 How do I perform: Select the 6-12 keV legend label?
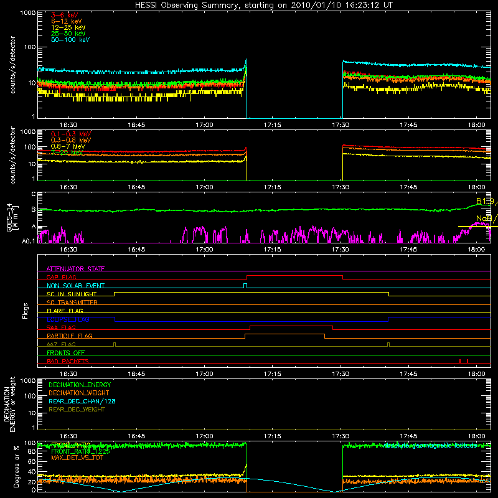(67, 21)
